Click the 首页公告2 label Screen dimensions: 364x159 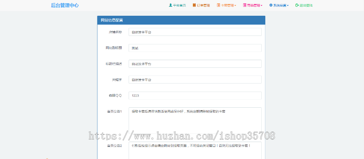[x=114, y=146]
